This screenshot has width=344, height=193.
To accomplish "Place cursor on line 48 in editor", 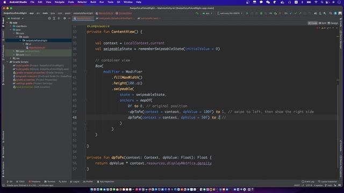I will [x=211, y=117].
